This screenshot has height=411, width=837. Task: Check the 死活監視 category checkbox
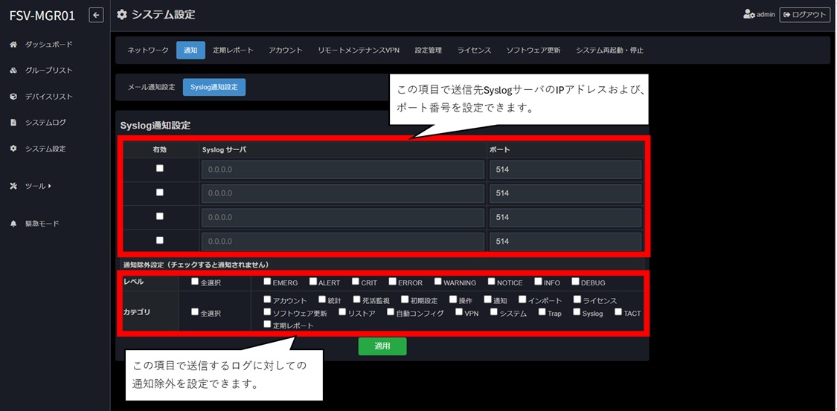358,300
